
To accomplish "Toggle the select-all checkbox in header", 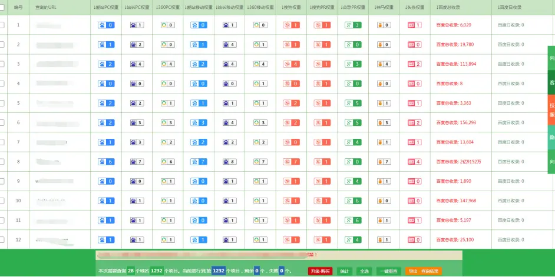I will 2,8.
